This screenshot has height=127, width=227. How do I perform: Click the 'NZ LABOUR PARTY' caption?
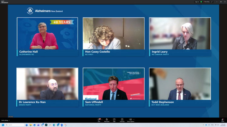click(160, 54)
